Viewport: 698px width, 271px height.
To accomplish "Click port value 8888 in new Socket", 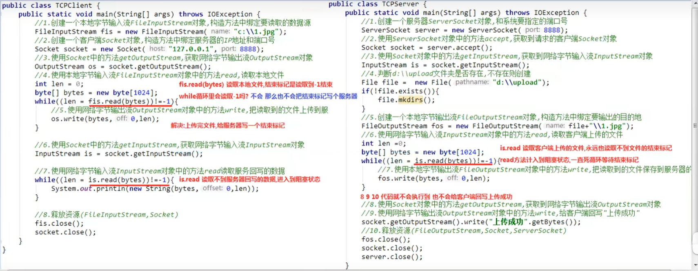I will point(248,49).
